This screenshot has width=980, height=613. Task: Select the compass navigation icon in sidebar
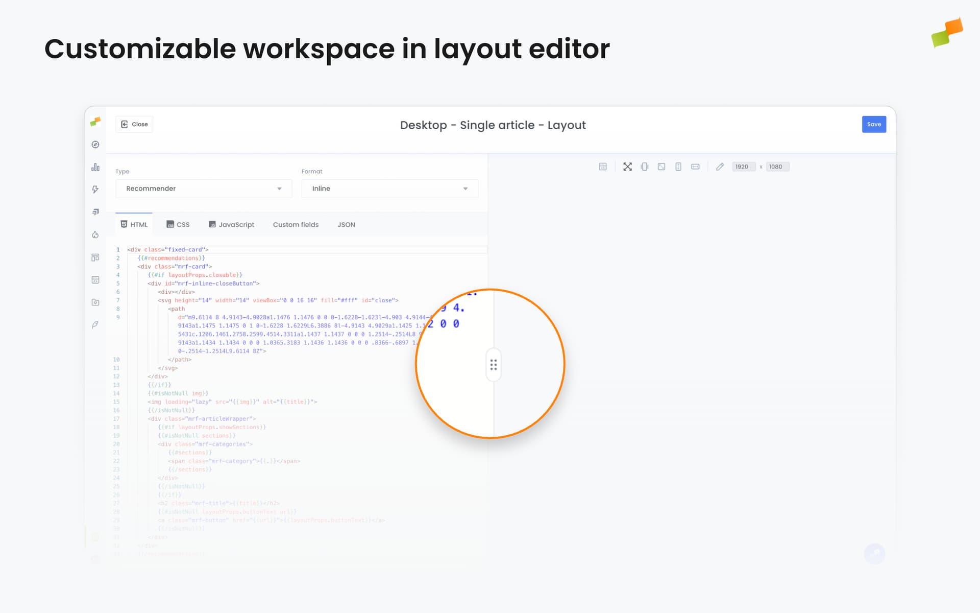coord(95,145)
